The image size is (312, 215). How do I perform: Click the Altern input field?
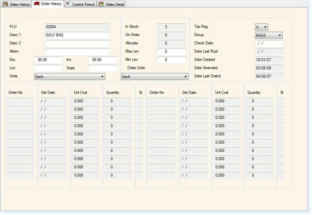pyautogui.click(x=77, y=52)
